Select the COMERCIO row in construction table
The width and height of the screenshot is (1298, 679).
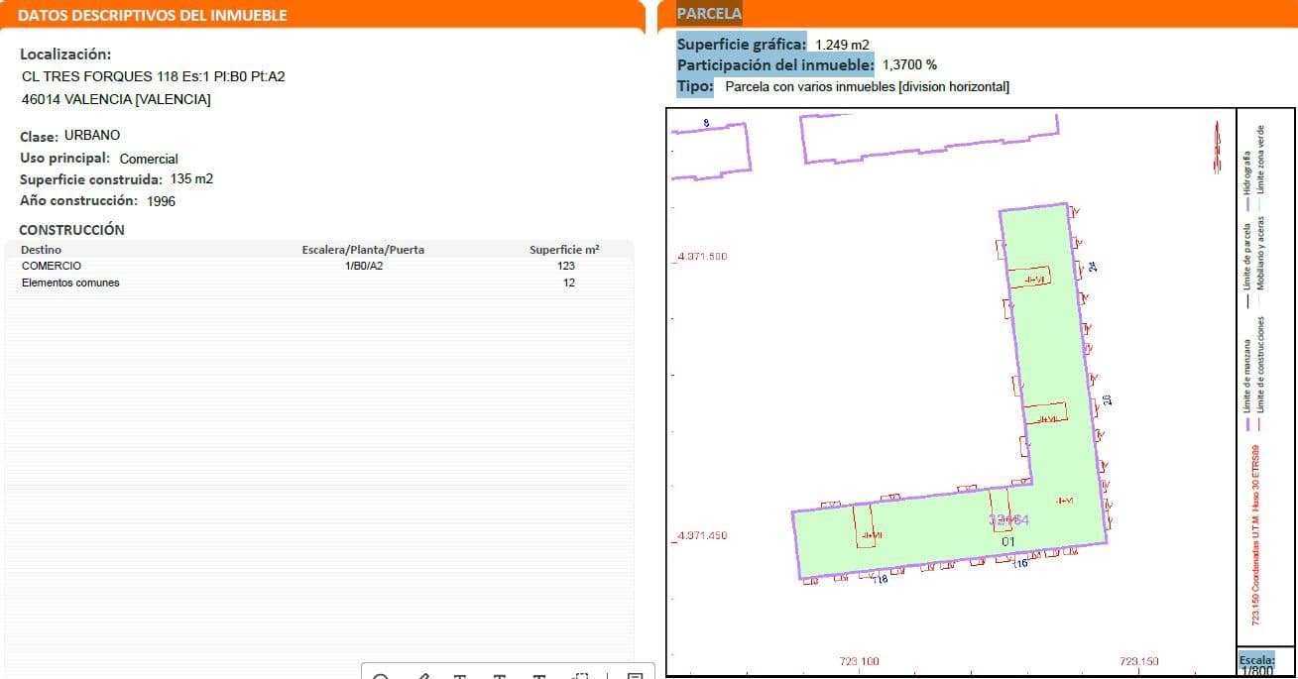52,266
